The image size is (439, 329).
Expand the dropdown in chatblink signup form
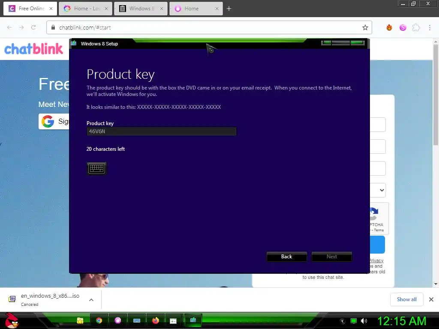pyautogui.click(x=378, y=190)
